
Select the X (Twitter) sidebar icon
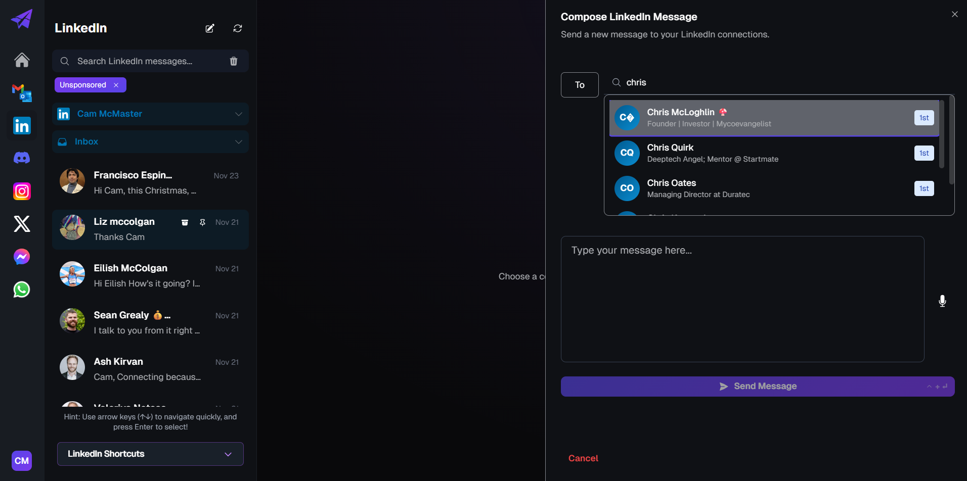(x=22, y=224)
